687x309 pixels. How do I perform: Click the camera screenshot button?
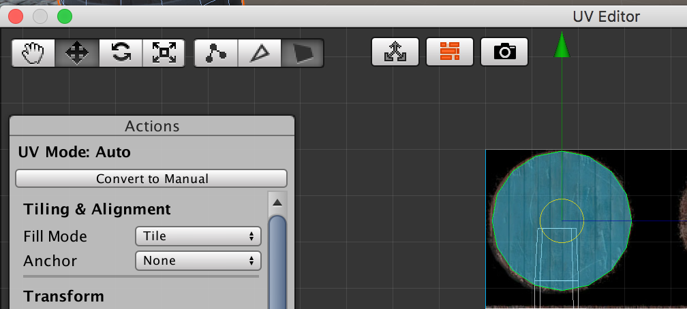pos(504,52)
